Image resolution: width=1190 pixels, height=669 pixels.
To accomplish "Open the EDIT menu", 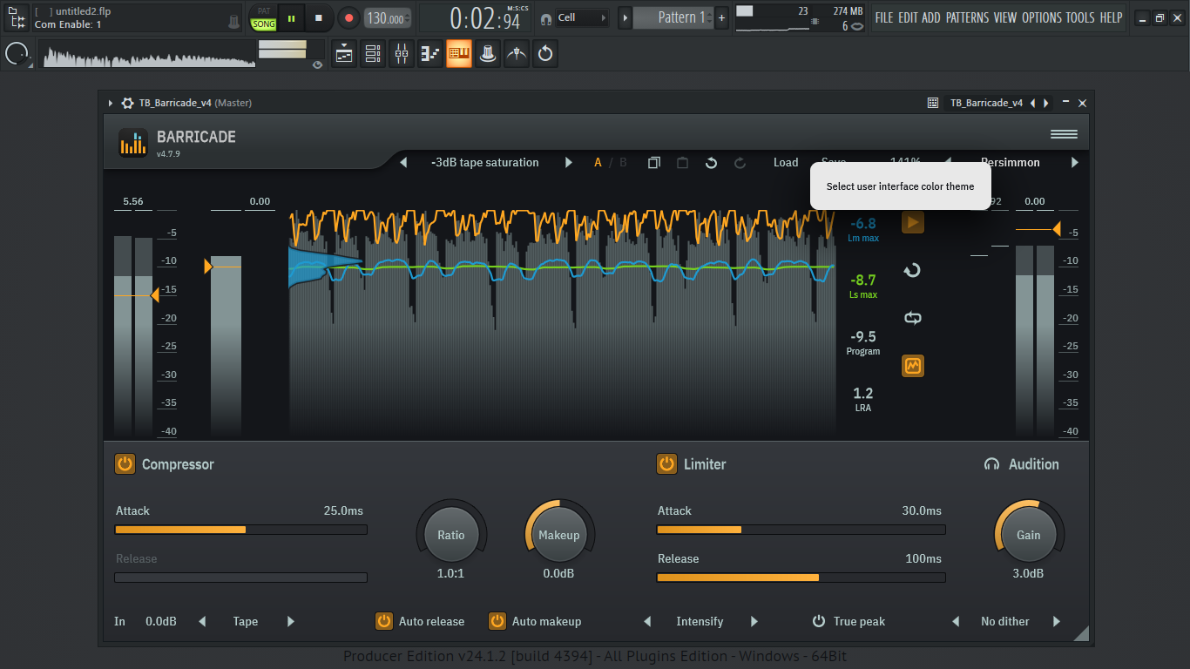I will tap(908, 17).
